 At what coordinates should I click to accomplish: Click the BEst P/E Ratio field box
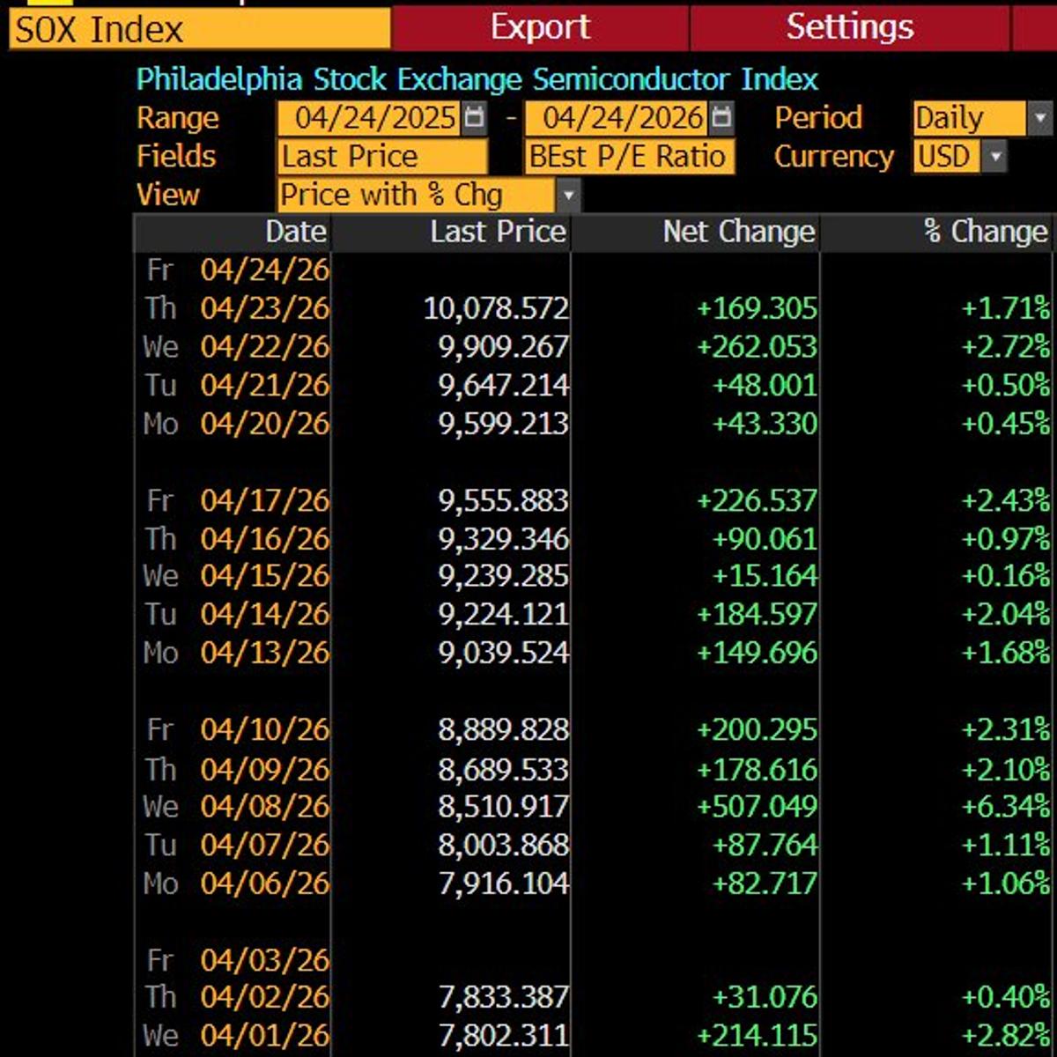click(x=629, y=156)
